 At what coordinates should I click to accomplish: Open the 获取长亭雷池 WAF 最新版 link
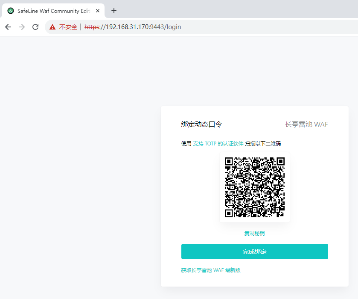pyautogui.click(x=211, y=270)
